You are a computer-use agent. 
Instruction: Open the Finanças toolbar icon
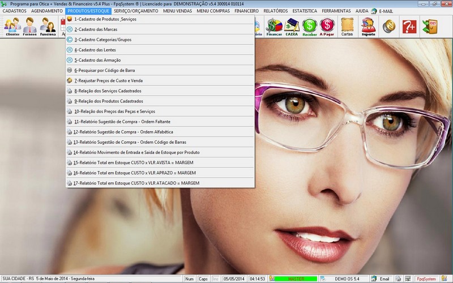[274, 27]
